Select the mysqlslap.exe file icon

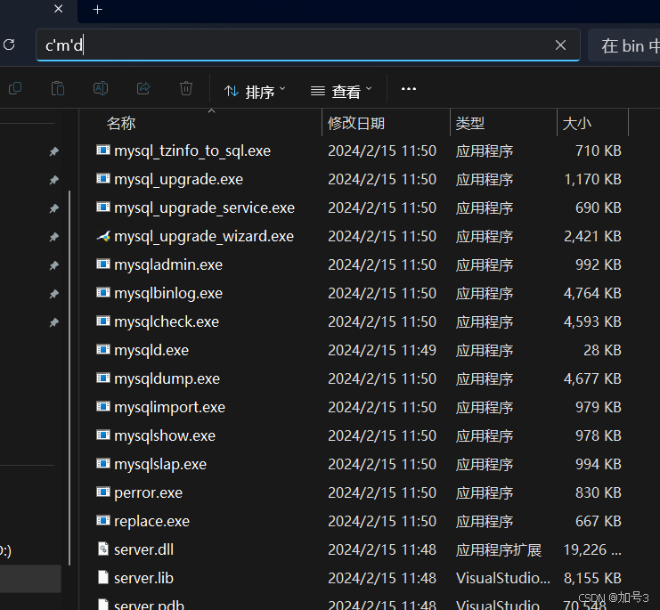point(103,464)
